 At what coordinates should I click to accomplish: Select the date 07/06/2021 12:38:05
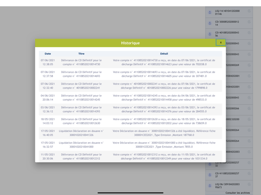(x=48, y=62)
